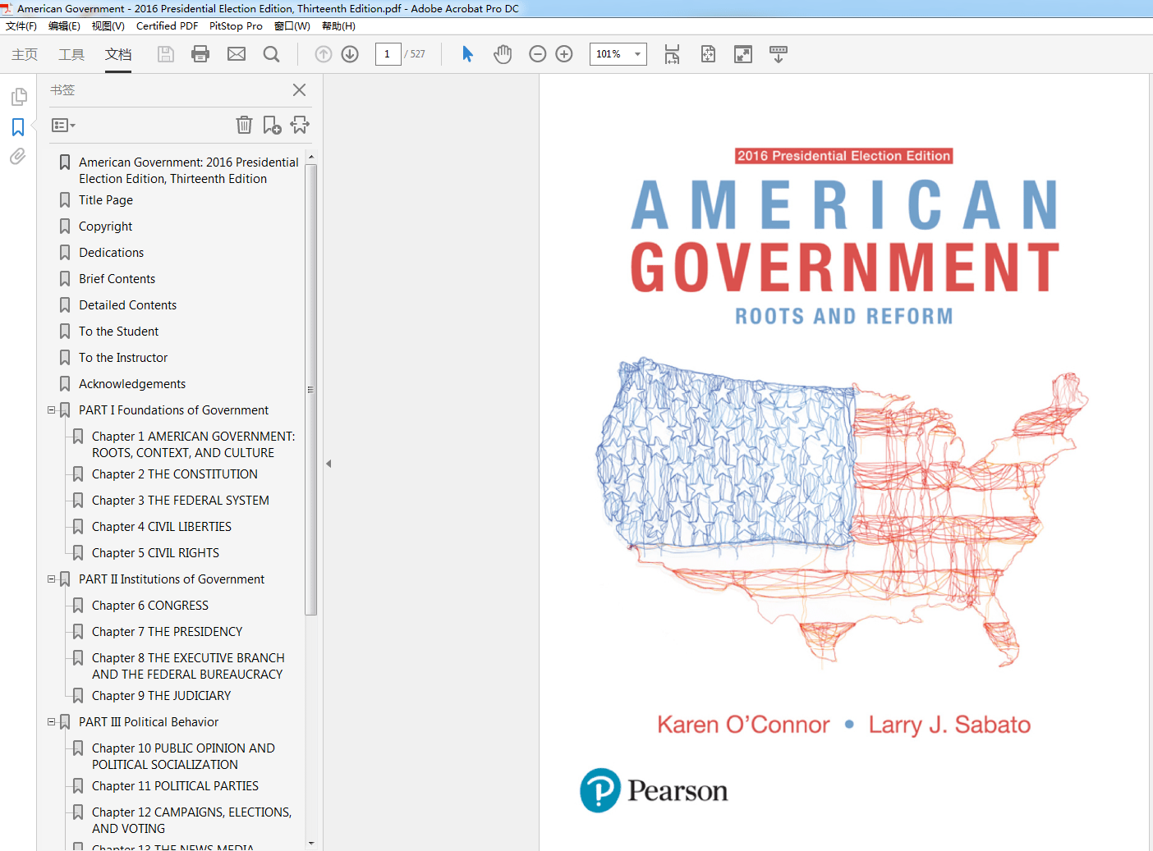Open the 视图(V) menu

(x=108, y=26)
